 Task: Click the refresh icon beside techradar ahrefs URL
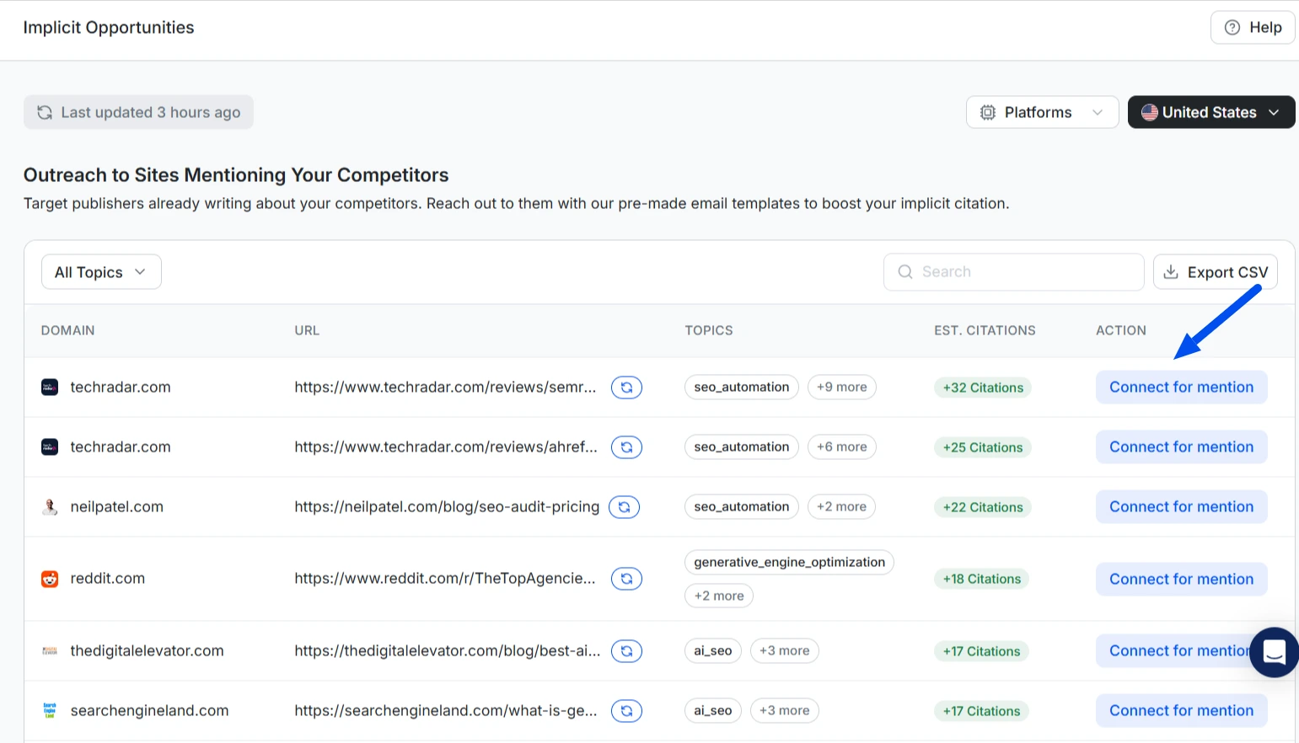(626, 447)
